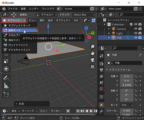Choose 編集モード from the mode menu

click(x=20, y=30)
